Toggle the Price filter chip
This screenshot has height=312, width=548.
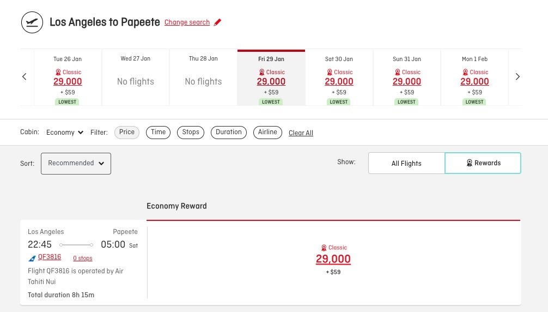pos(127,132)
